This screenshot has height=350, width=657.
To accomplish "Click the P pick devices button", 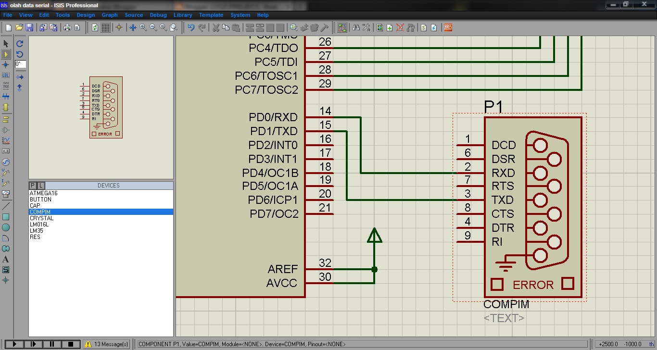I will click(x=32, y=185).
